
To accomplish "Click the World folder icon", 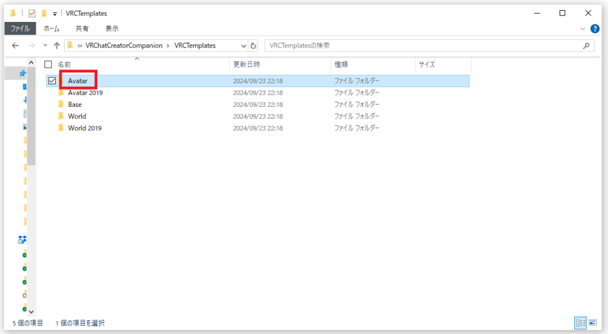I will [x=61, y=116].
